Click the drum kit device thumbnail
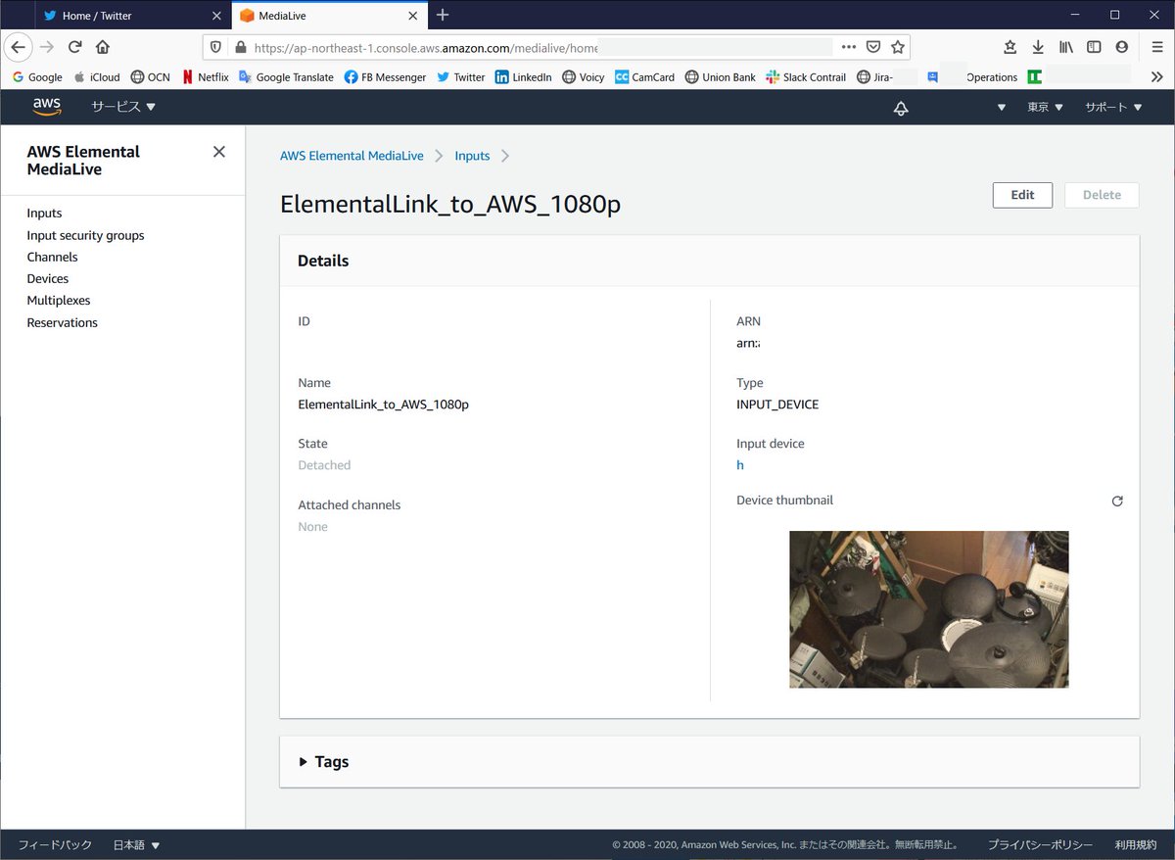Screen dimensions: 1175x860 929,609
